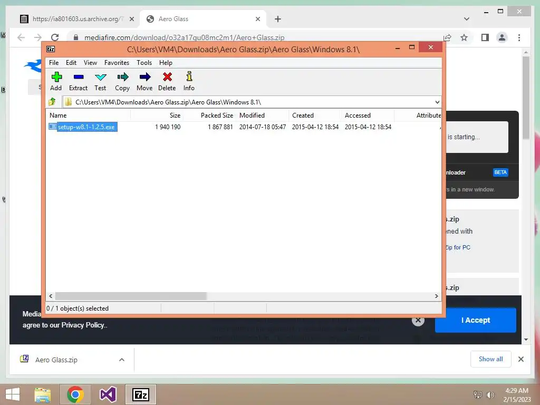540x405 pixels.
Task: Click the 2014-07-18 05:47 modified date
Action: click(x=263, y=127)
